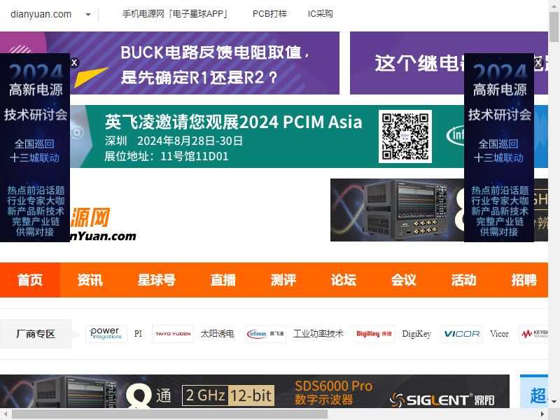Screen dimensions: 560x420
Task: Click the left 高新电源技术研讨会 floating ad
Action: click(35, 148)
